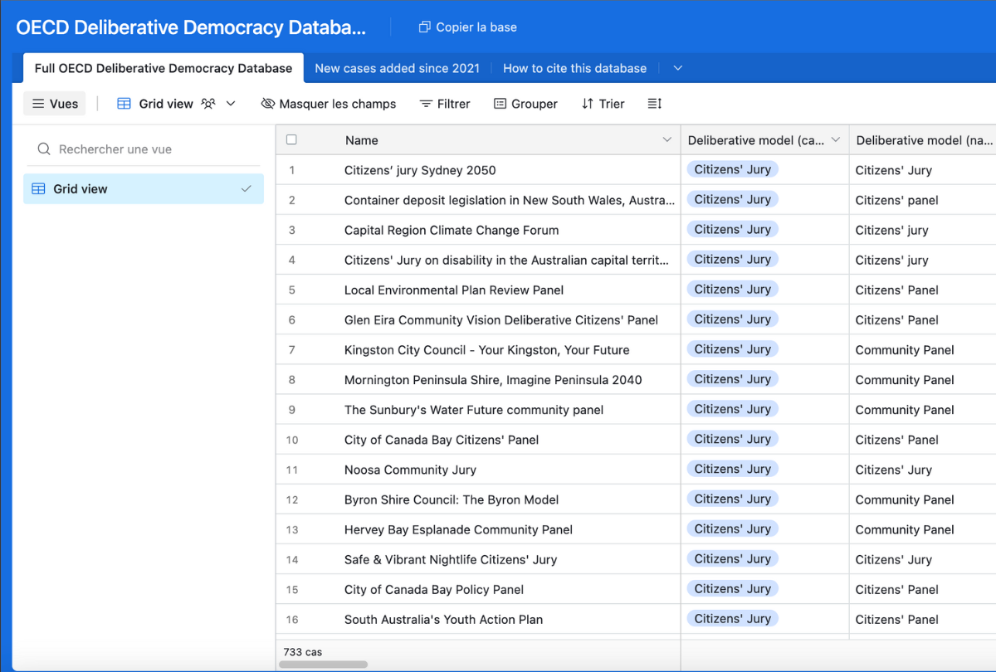Click row number 16 in the grid

coord(292,619)
